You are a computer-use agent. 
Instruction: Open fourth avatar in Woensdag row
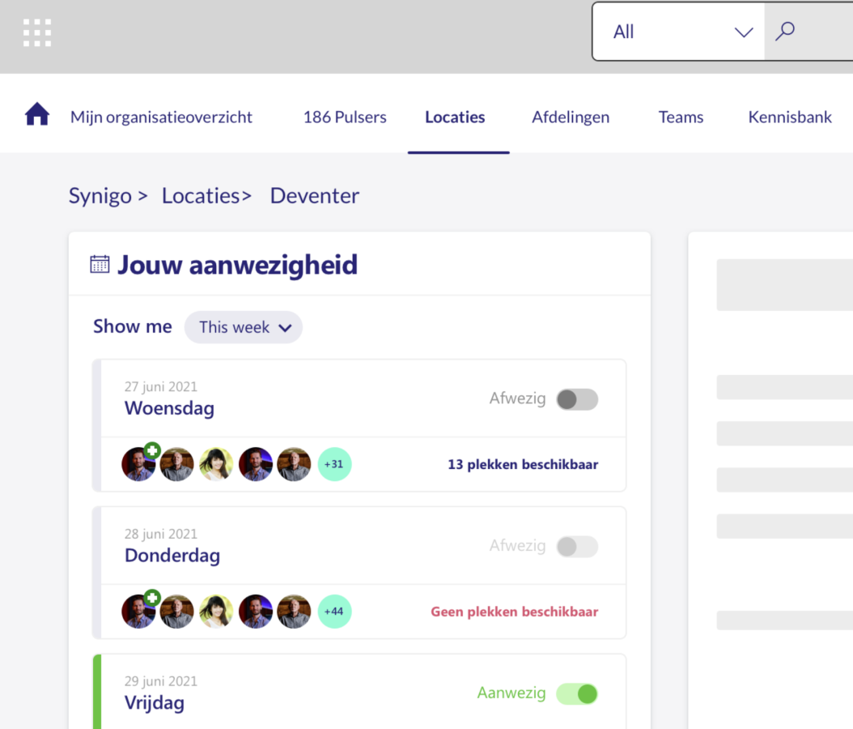pyautogui.click(x=255, y=464)
